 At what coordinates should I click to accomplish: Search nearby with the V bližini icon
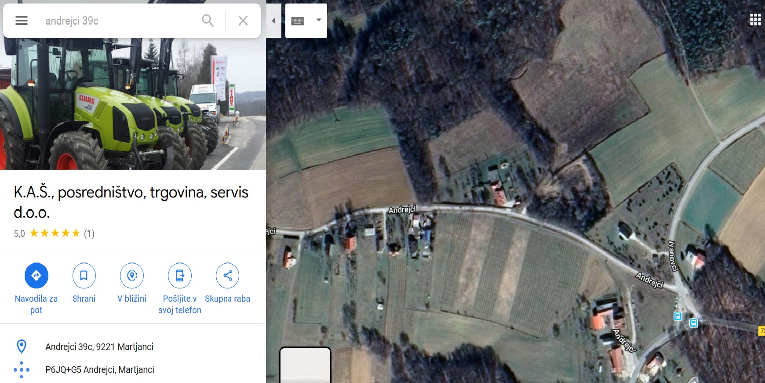pyautogui.click(x=132, y=275)
